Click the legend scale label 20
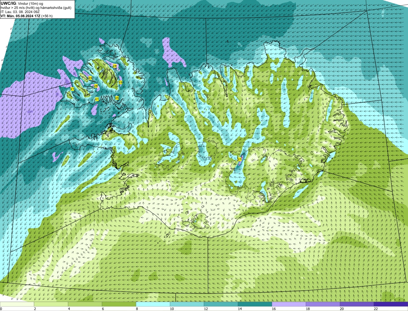The height and width of the screenshot is (311, 408). click(342, 309)
